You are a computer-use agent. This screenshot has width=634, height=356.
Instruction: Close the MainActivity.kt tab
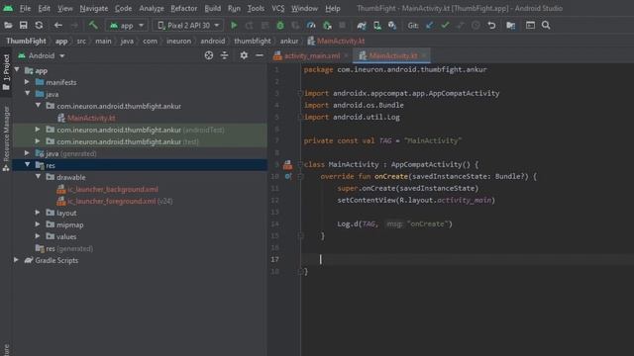(x=424, y=55)
